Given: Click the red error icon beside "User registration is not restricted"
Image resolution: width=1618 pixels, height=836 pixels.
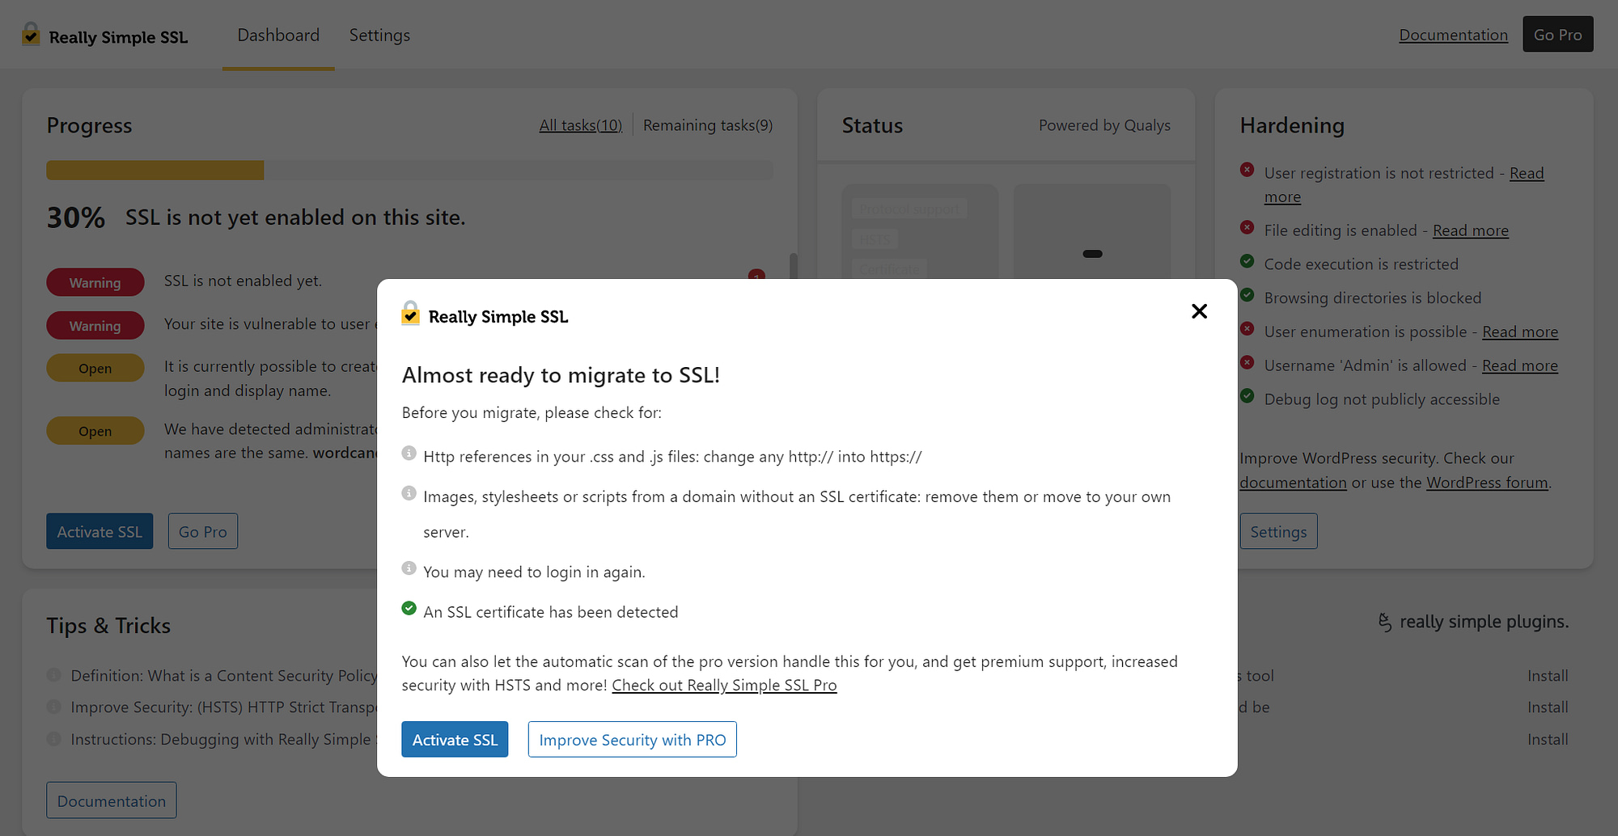Looking at the screenshot, I should tap(1246, 170).
